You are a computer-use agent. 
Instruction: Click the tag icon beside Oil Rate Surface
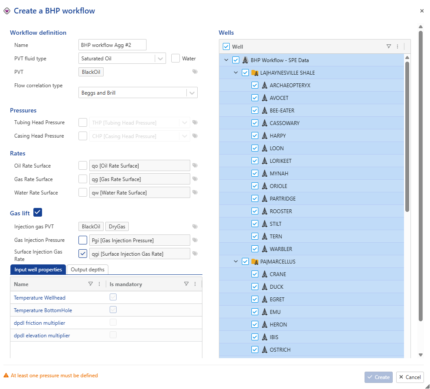[x=195, y=165]
